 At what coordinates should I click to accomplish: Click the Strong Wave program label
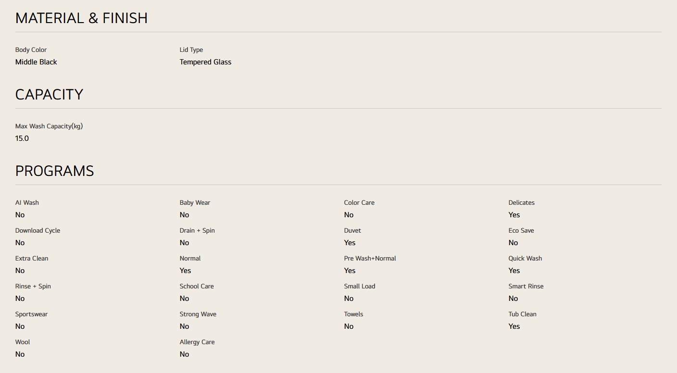click(198, 314)
